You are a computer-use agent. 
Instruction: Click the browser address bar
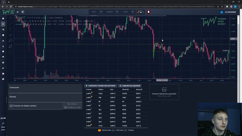pos(116,6)
